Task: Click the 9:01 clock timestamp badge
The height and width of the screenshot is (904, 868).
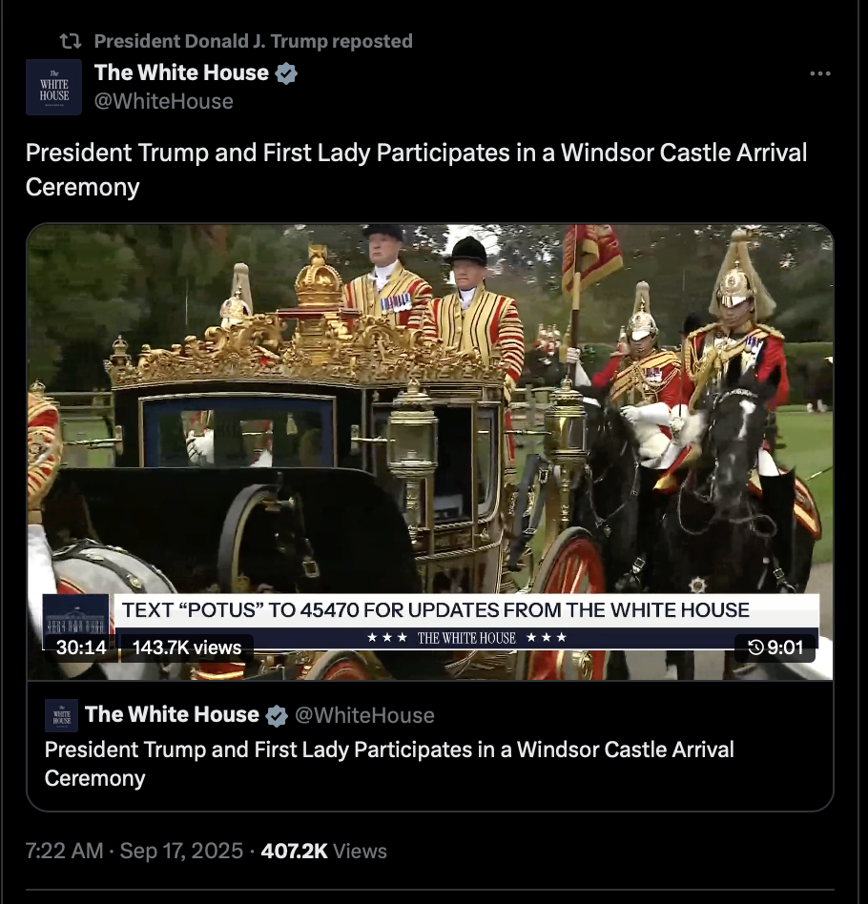Action: [775, 647]
